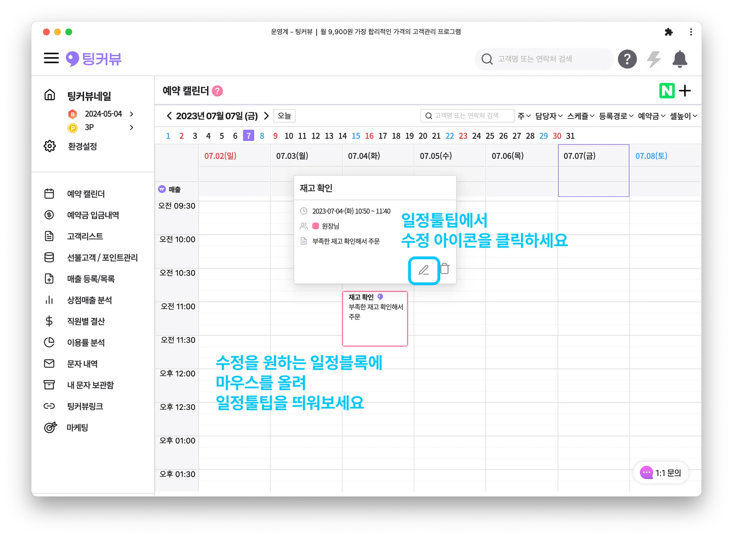Image resolution: width=733 pixels, height=538 pixels.
Task: Open 고객리스트 in the sidebar menu
Action: click(85, 236)
